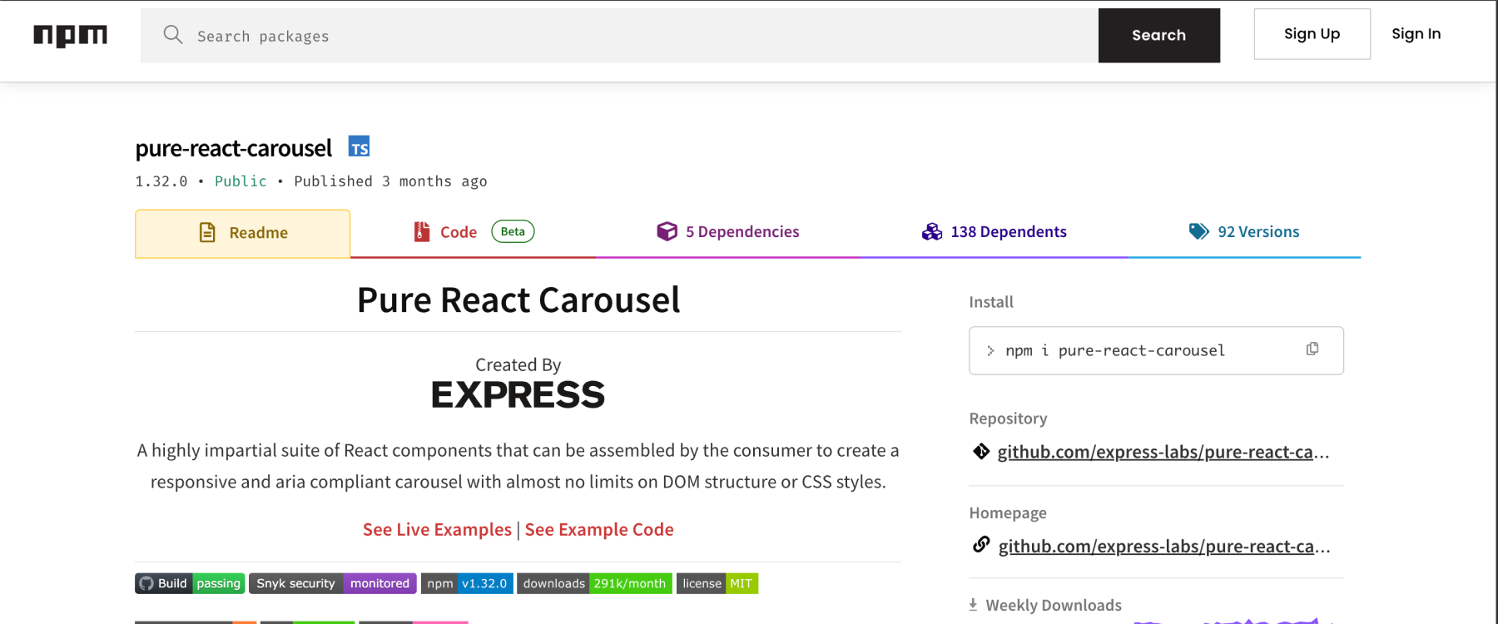Click the Pure React Carousel heading
The height and width of the screenshot is (624, 1498).
(518, 300)
